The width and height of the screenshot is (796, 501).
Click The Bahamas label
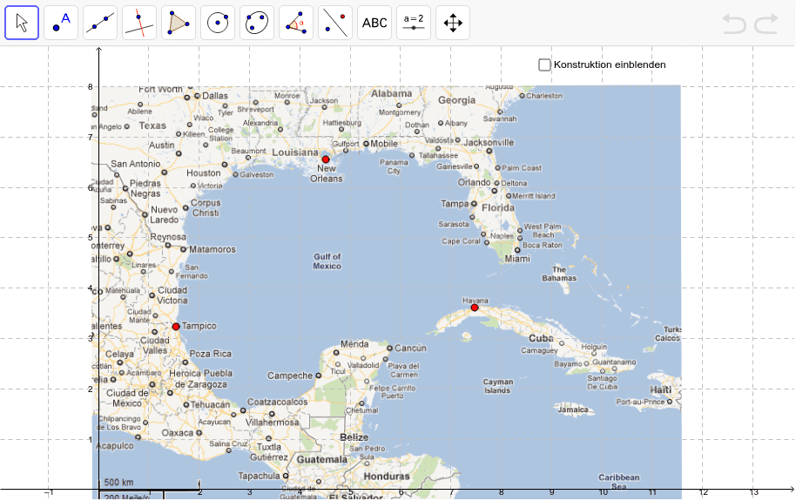pyautogui.click(x=559, y=274)
